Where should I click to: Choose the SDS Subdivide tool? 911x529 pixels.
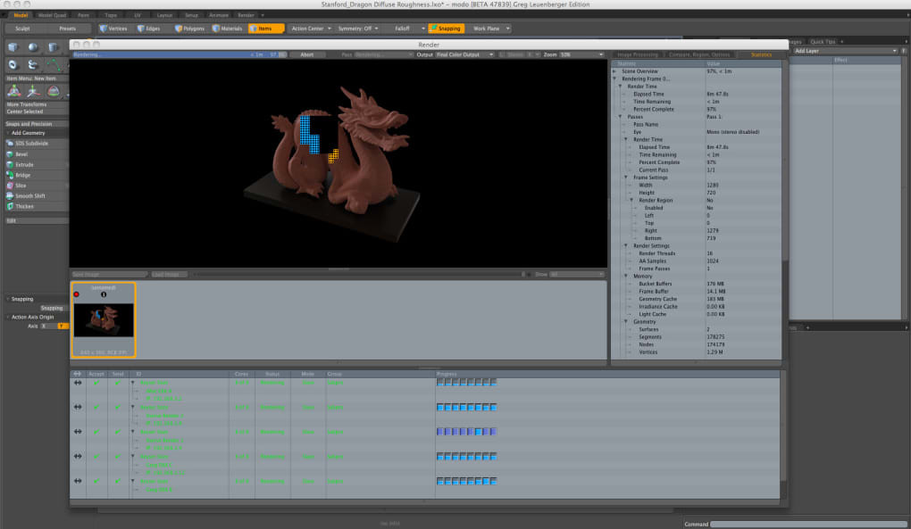(x=37, y=144)
